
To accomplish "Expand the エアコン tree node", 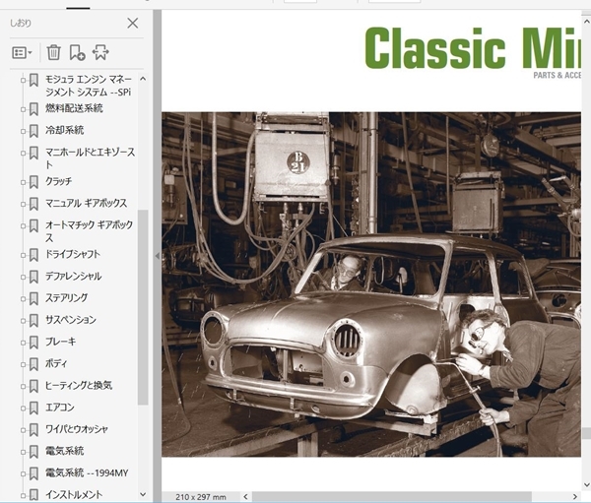I will click(x=23, y=409).
